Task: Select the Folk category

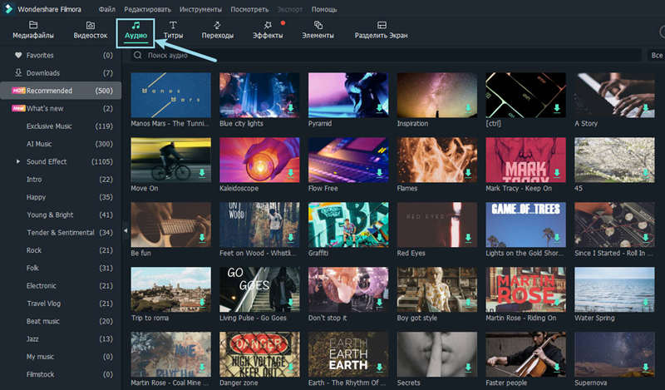Action: coord(61,269)
